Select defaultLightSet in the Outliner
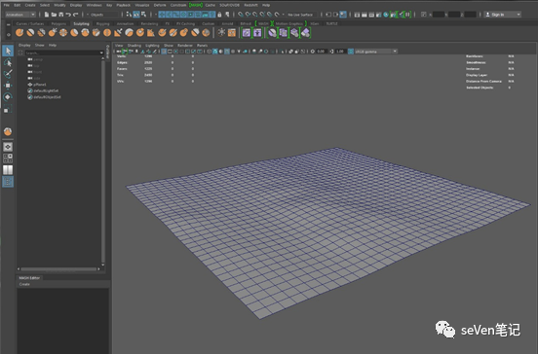Viewport: 538px width, 354px height. pos(46,90)
